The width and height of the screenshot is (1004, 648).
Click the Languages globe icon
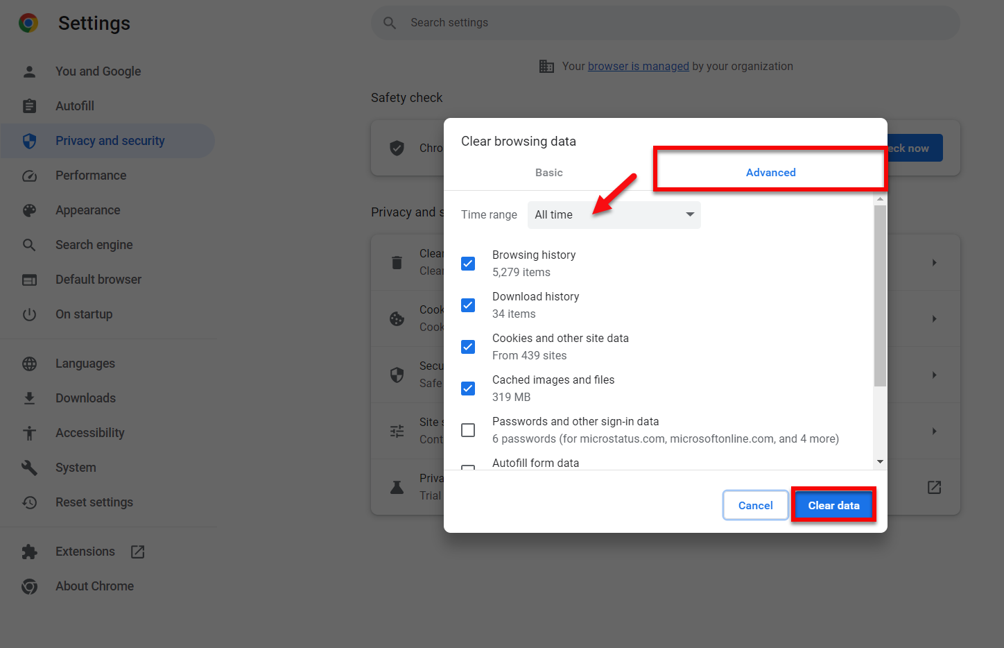tap(29, 364)
